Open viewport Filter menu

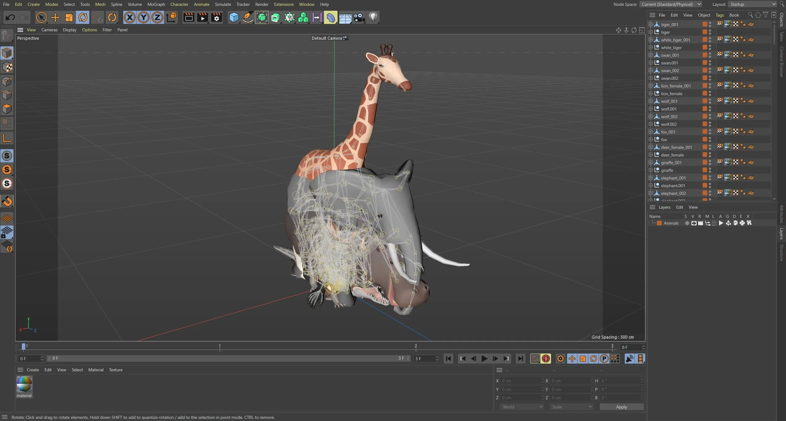click(x=107, y=30)
